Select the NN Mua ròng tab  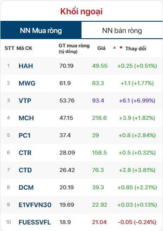click(41, 30)
